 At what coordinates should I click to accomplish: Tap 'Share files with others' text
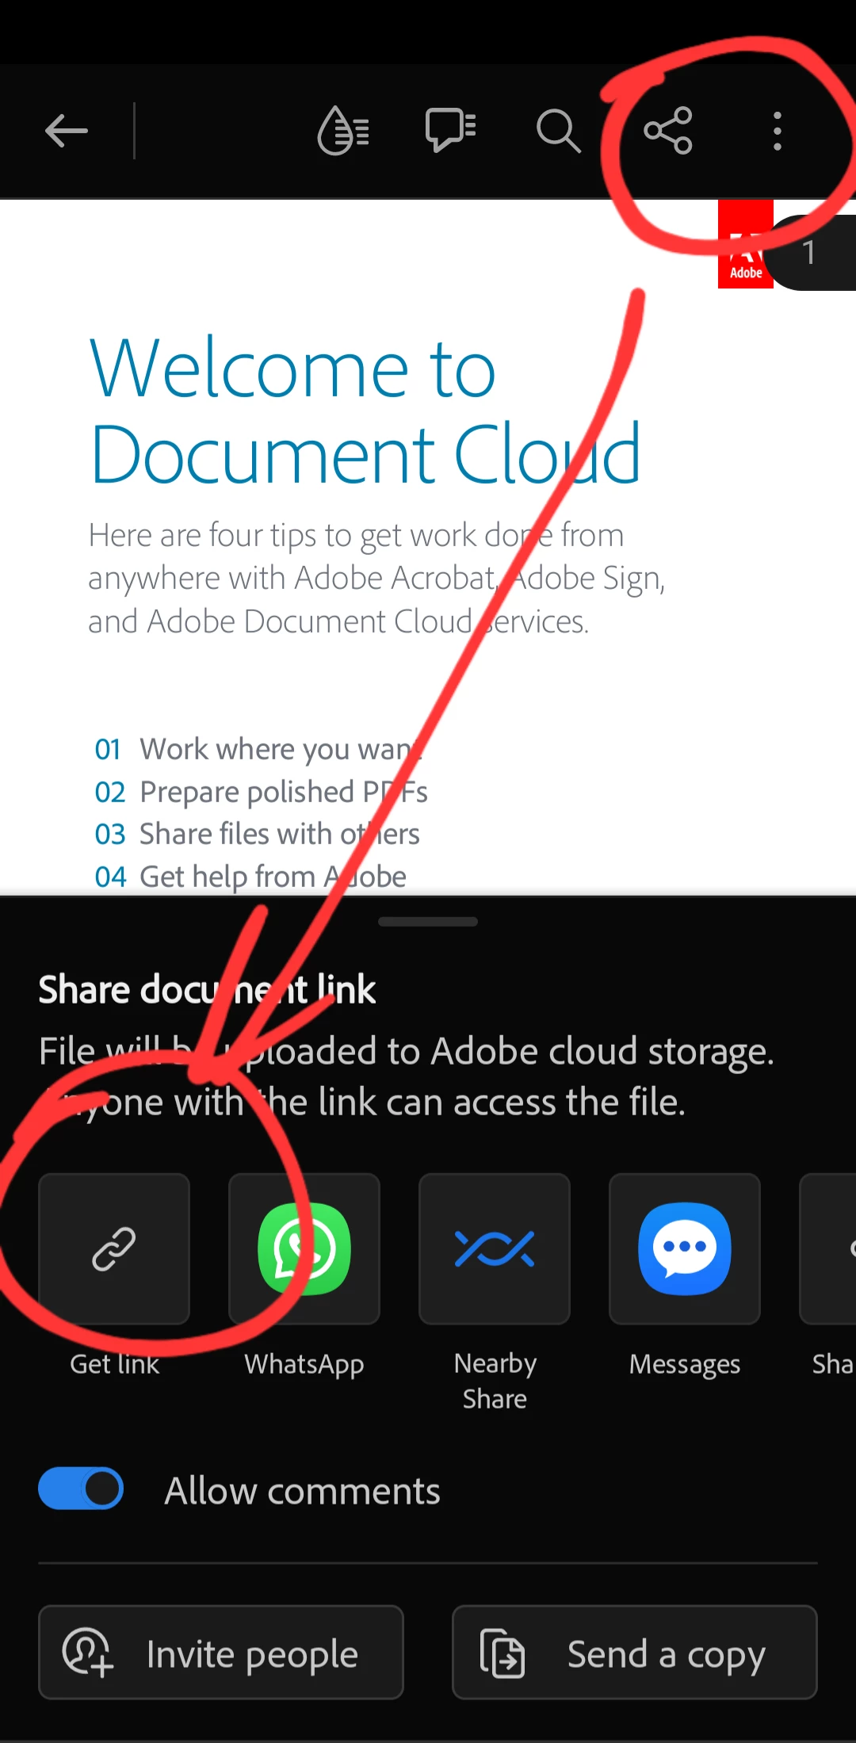click(280, 834)
